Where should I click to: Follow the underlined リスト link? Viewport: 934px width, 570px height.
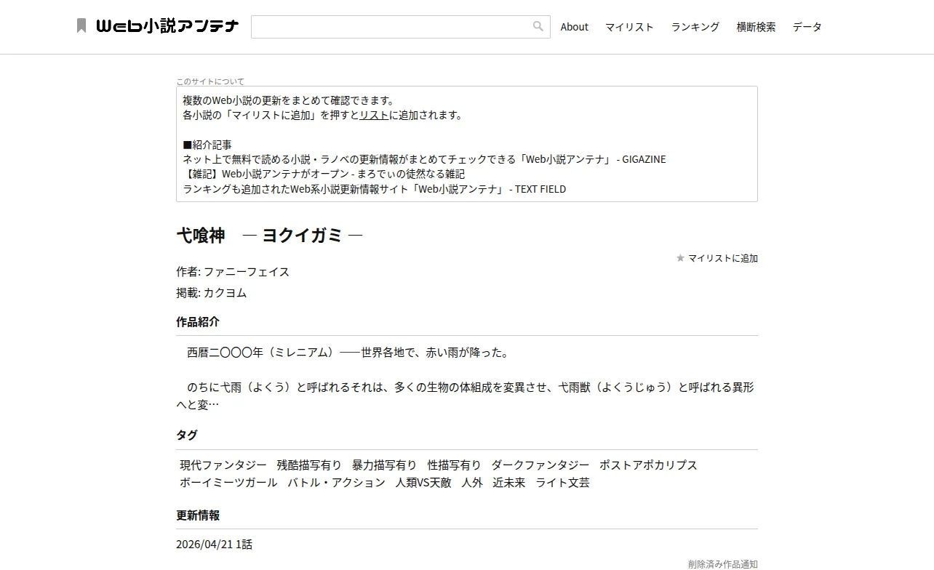(x=374, y=115)
